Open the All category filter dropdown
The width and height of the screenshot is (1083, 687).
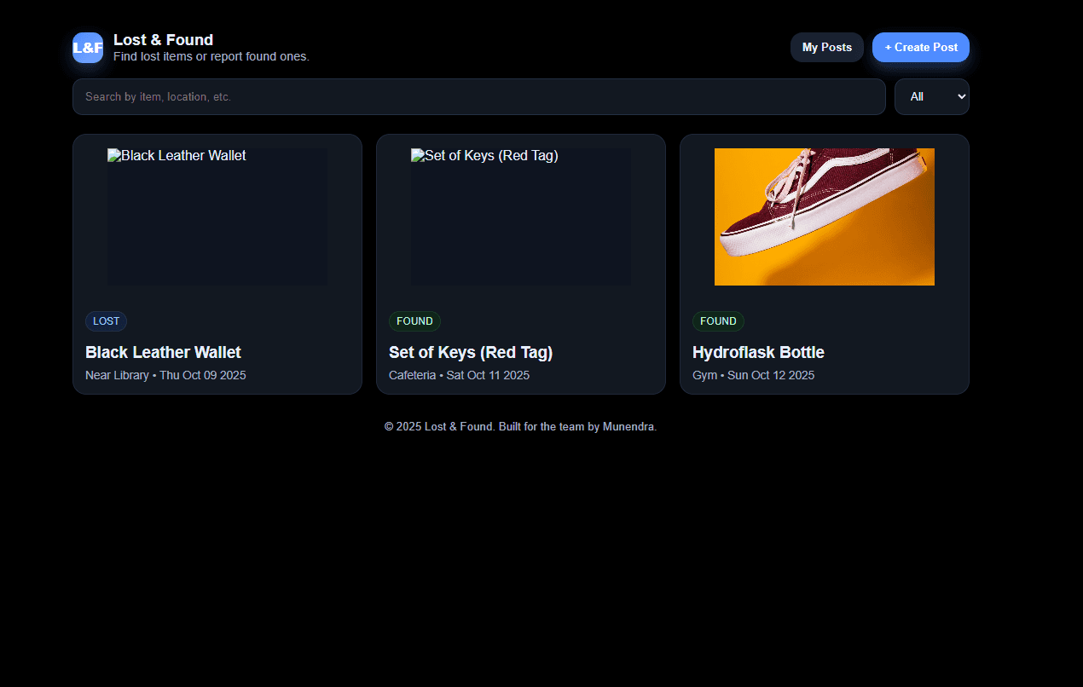(931, 96)
